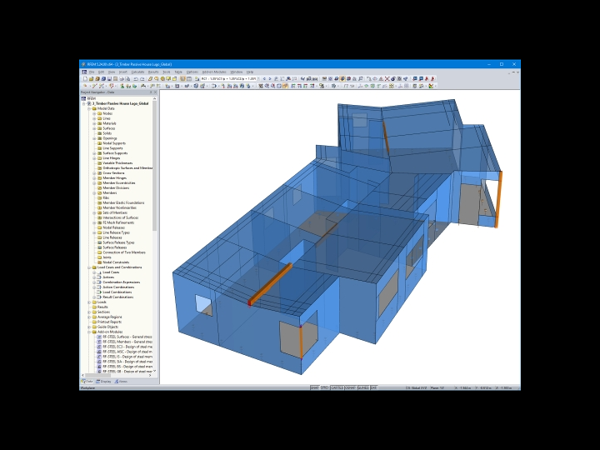This screenshot has width=600, height=450.
Task: Click the first red pin icon in the toolbar
Action: 427,79
